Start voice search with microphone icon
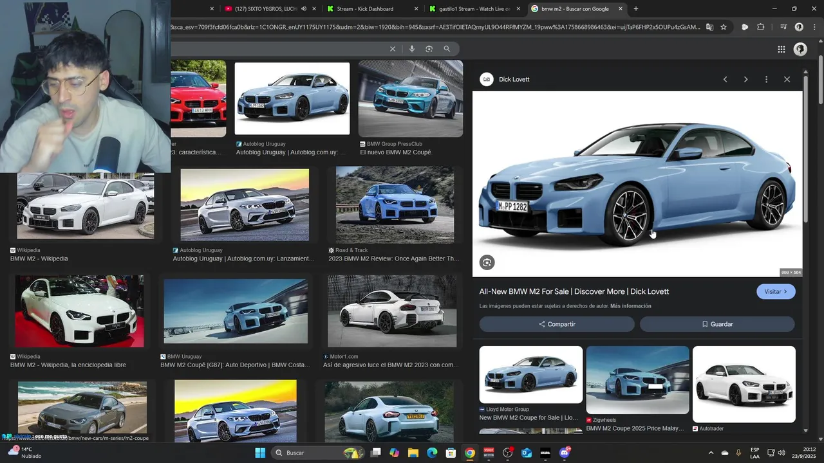This screenshot has height=463, width=824. point(411,49)
